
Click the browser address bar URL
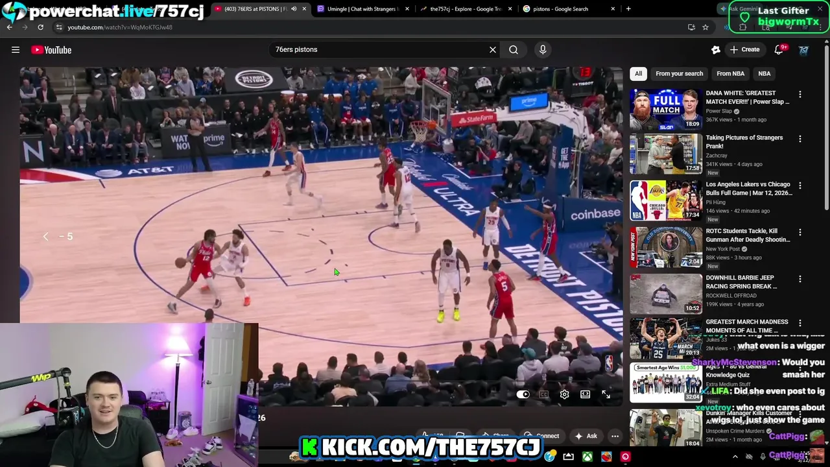120,27
